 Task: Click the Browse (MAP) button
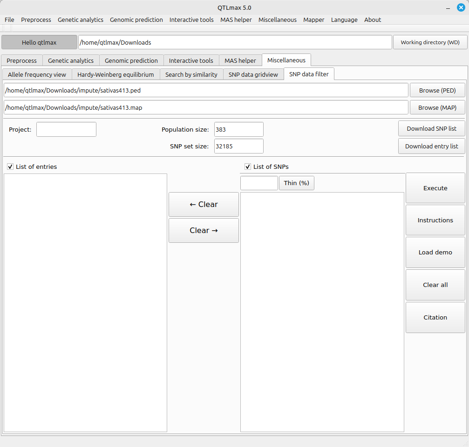click(436, 107)
